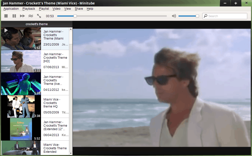252x156 pixels.
Task: Select the white sports car thumbnail
Action: 21,148
